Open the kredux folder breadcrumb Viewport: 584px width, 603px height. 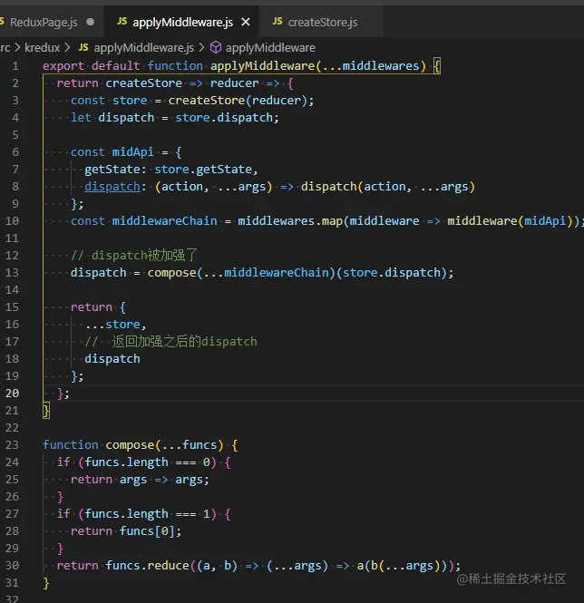(42, 48)
